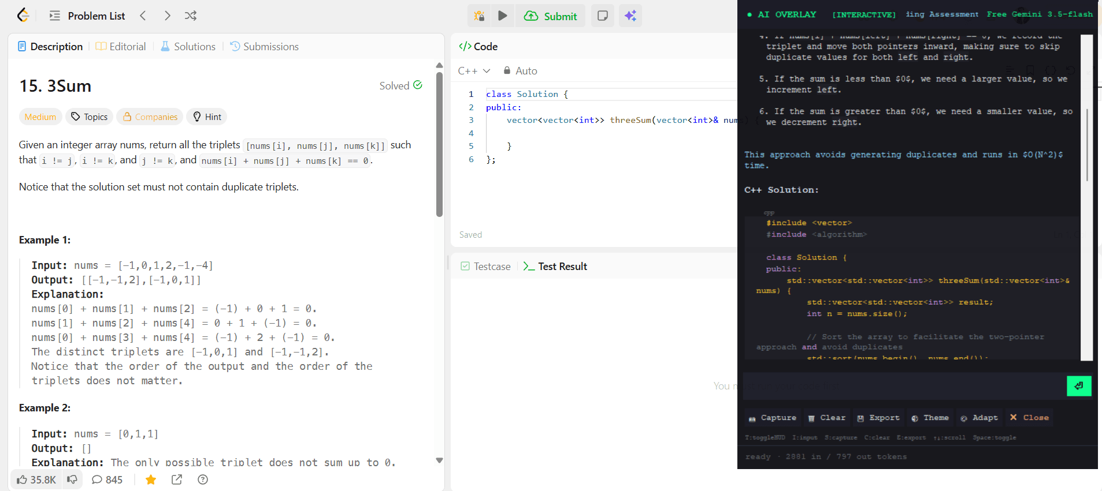This screenshot has width=1102, height=491.
Task: Switch to the Description tab
Action: click(50, 46)
